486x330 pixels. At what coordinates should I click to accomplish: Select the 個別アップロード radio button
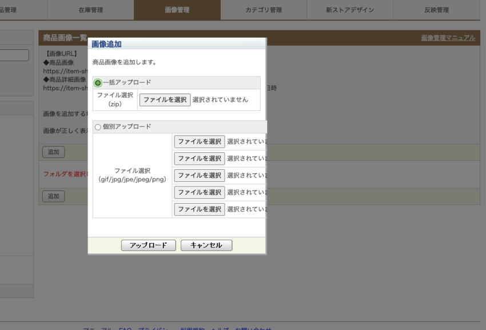(98, 126)
